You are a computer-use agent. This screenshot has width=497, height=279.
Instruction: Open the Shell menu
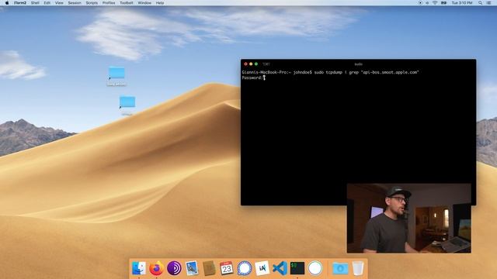click(x=35, y=3)
